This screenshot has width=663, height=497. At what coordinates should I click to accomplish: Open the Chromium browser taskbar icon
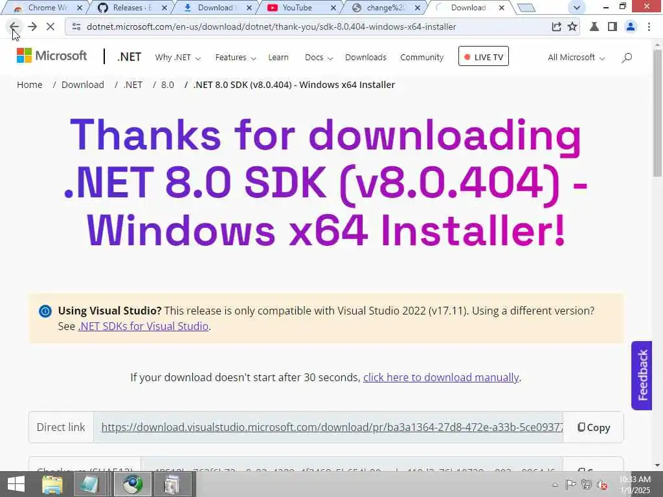pos(132,484)
